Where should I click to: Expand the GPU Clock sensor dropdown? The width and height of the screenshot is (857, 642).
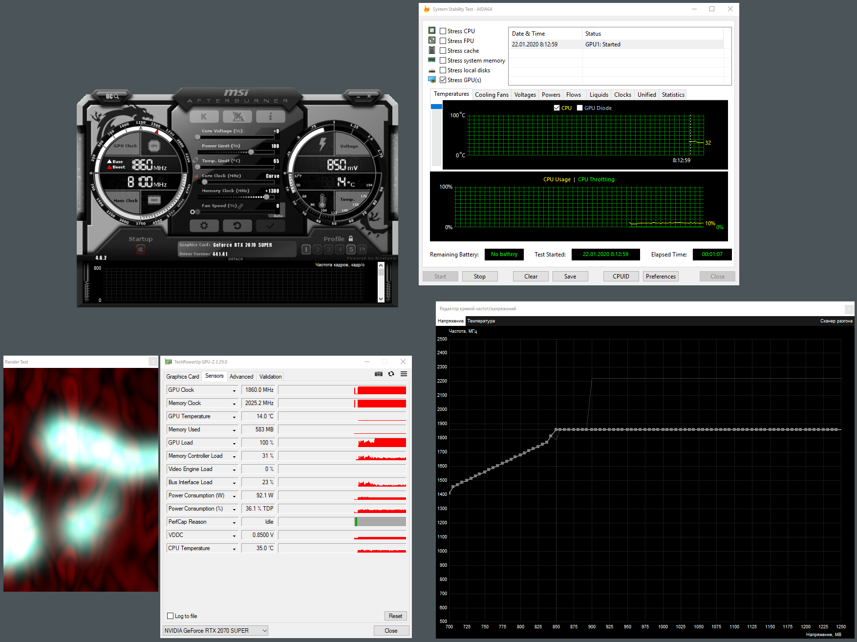234,390
